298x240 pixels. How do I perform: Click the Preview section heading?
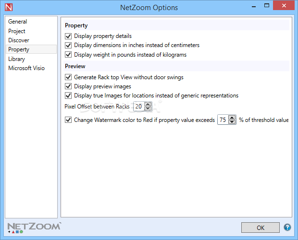(x=75, y=66)
